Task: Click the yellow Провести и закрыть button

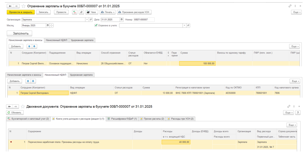Action: 21,12
